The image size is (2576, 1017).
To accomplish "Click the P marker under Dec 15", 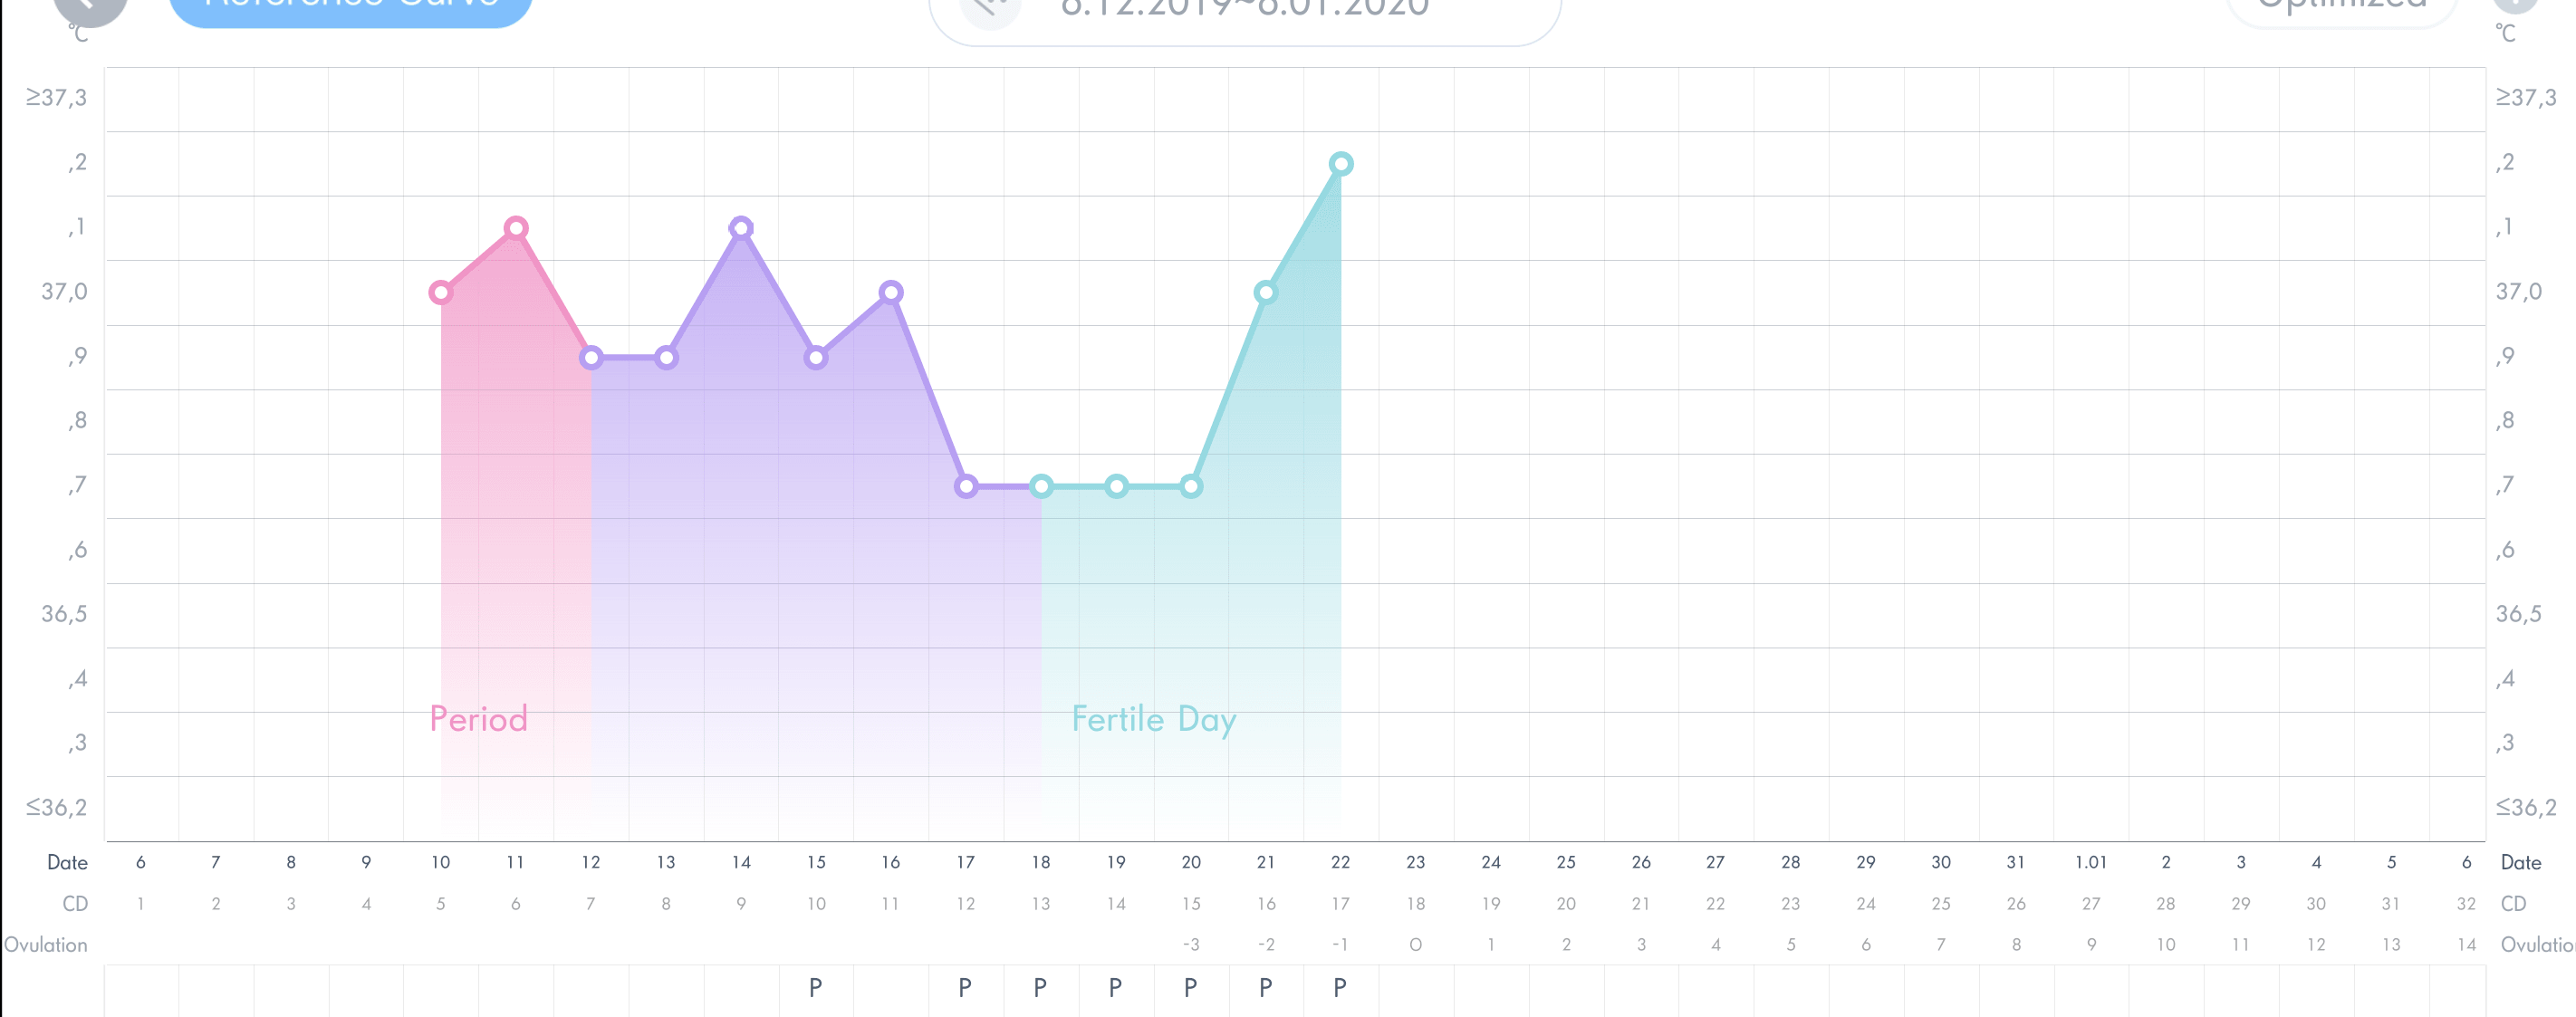I will [816, 988].
